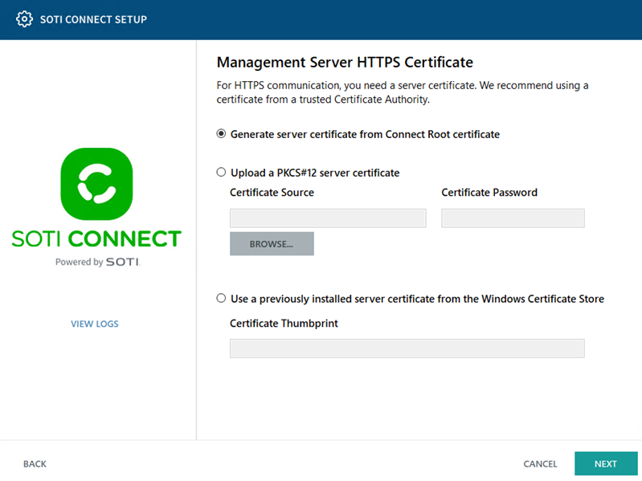Click the SOTI CONNECT green wordmark
Screen dimensions: 642x481
pos(96,238)
